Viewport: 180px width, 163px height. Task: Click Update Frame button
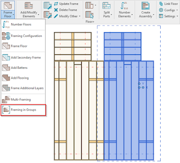pos(66,4)
